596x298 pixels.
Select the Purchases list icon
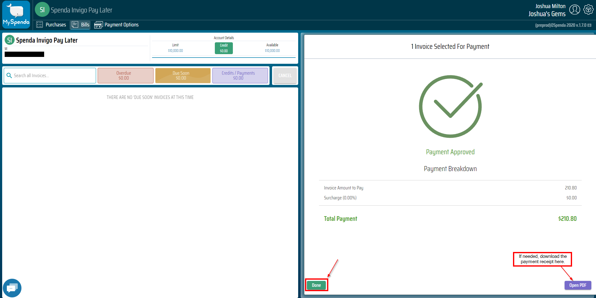(39, 25)
